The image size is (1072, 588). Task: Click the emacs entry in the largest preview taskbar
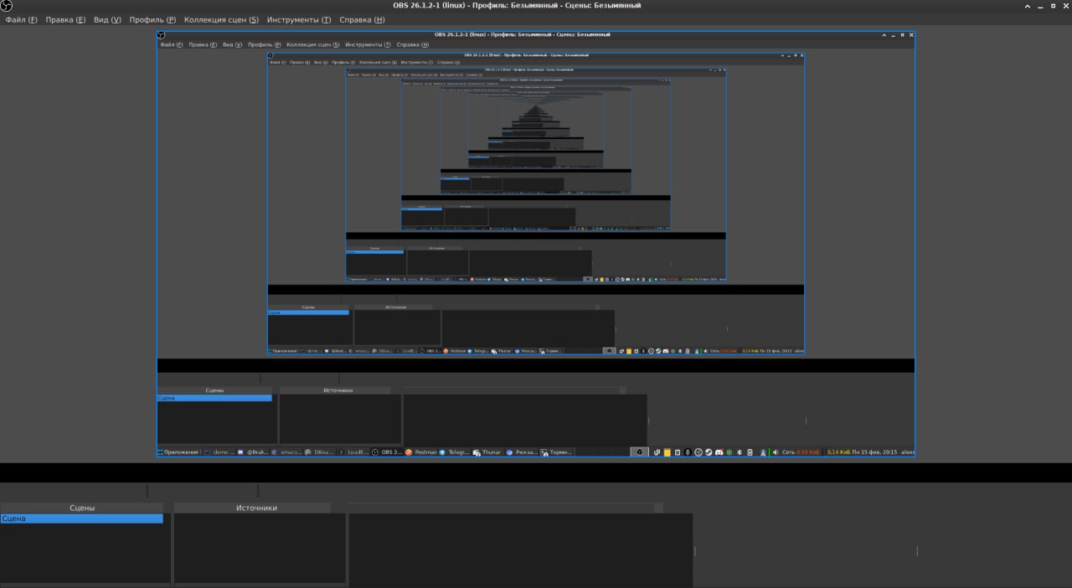(287, 452)
